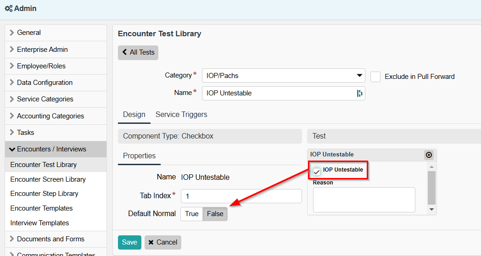Set Default Normal to False

[x=215, y=214]
